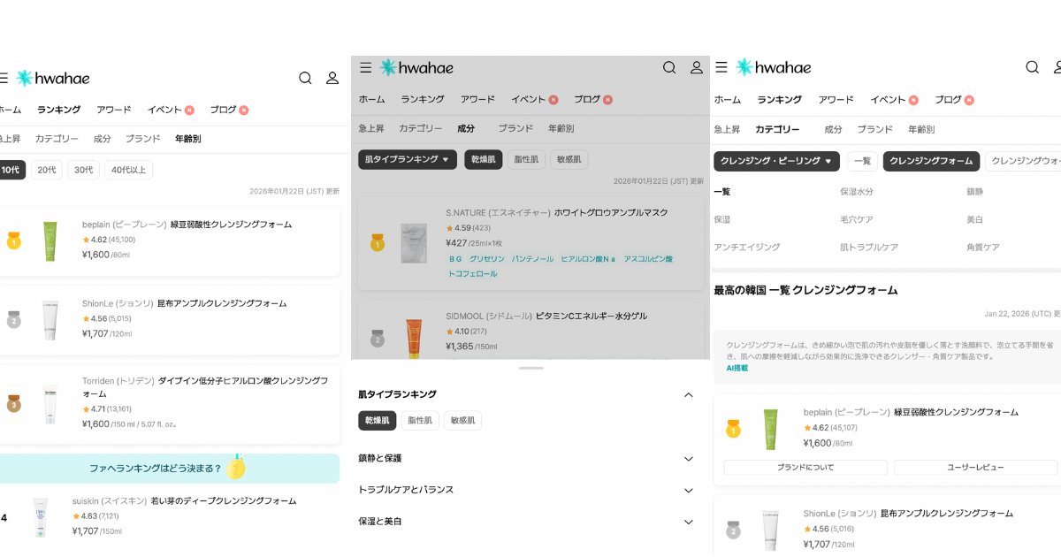Switch to ブランド sub-tab in the right panel
The height and width of the screenshot is (557, 1061).
874,129
